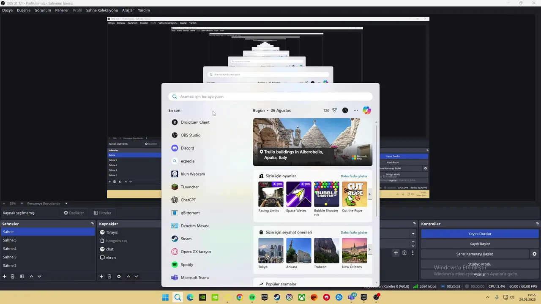
Task: Pop out the Sahneler dock
Action: click(92, 224)
